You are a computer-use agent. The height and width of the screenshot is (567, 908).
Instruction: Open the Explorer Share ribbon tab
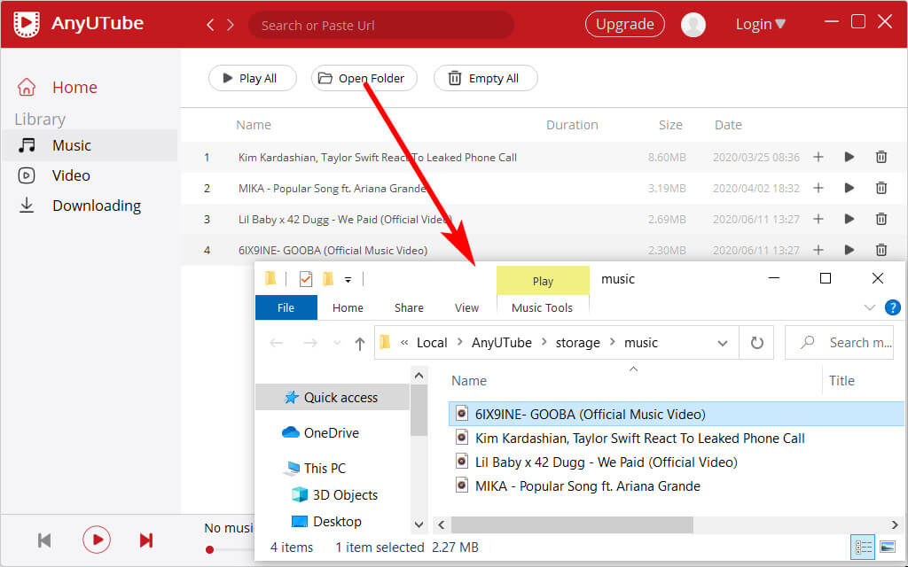[409, 307]
